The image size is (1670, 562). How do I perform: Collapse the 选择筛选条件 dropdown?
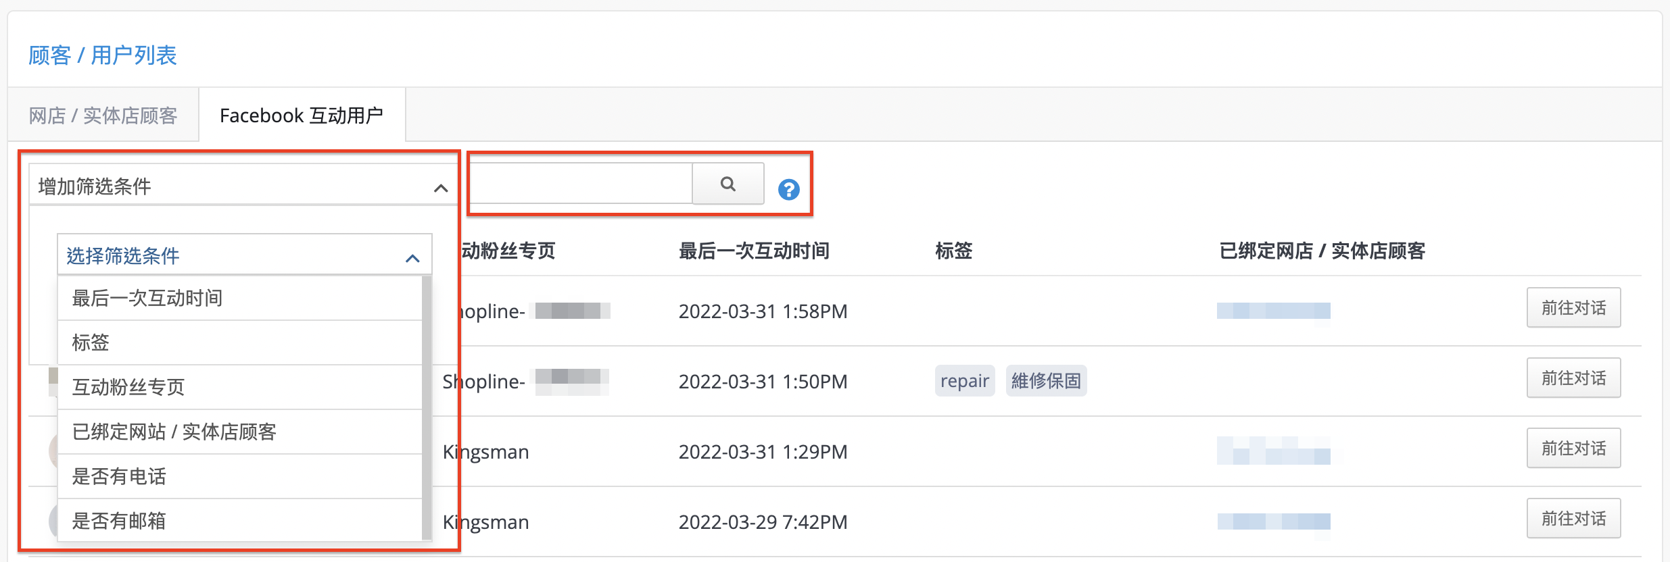point(245,255)
